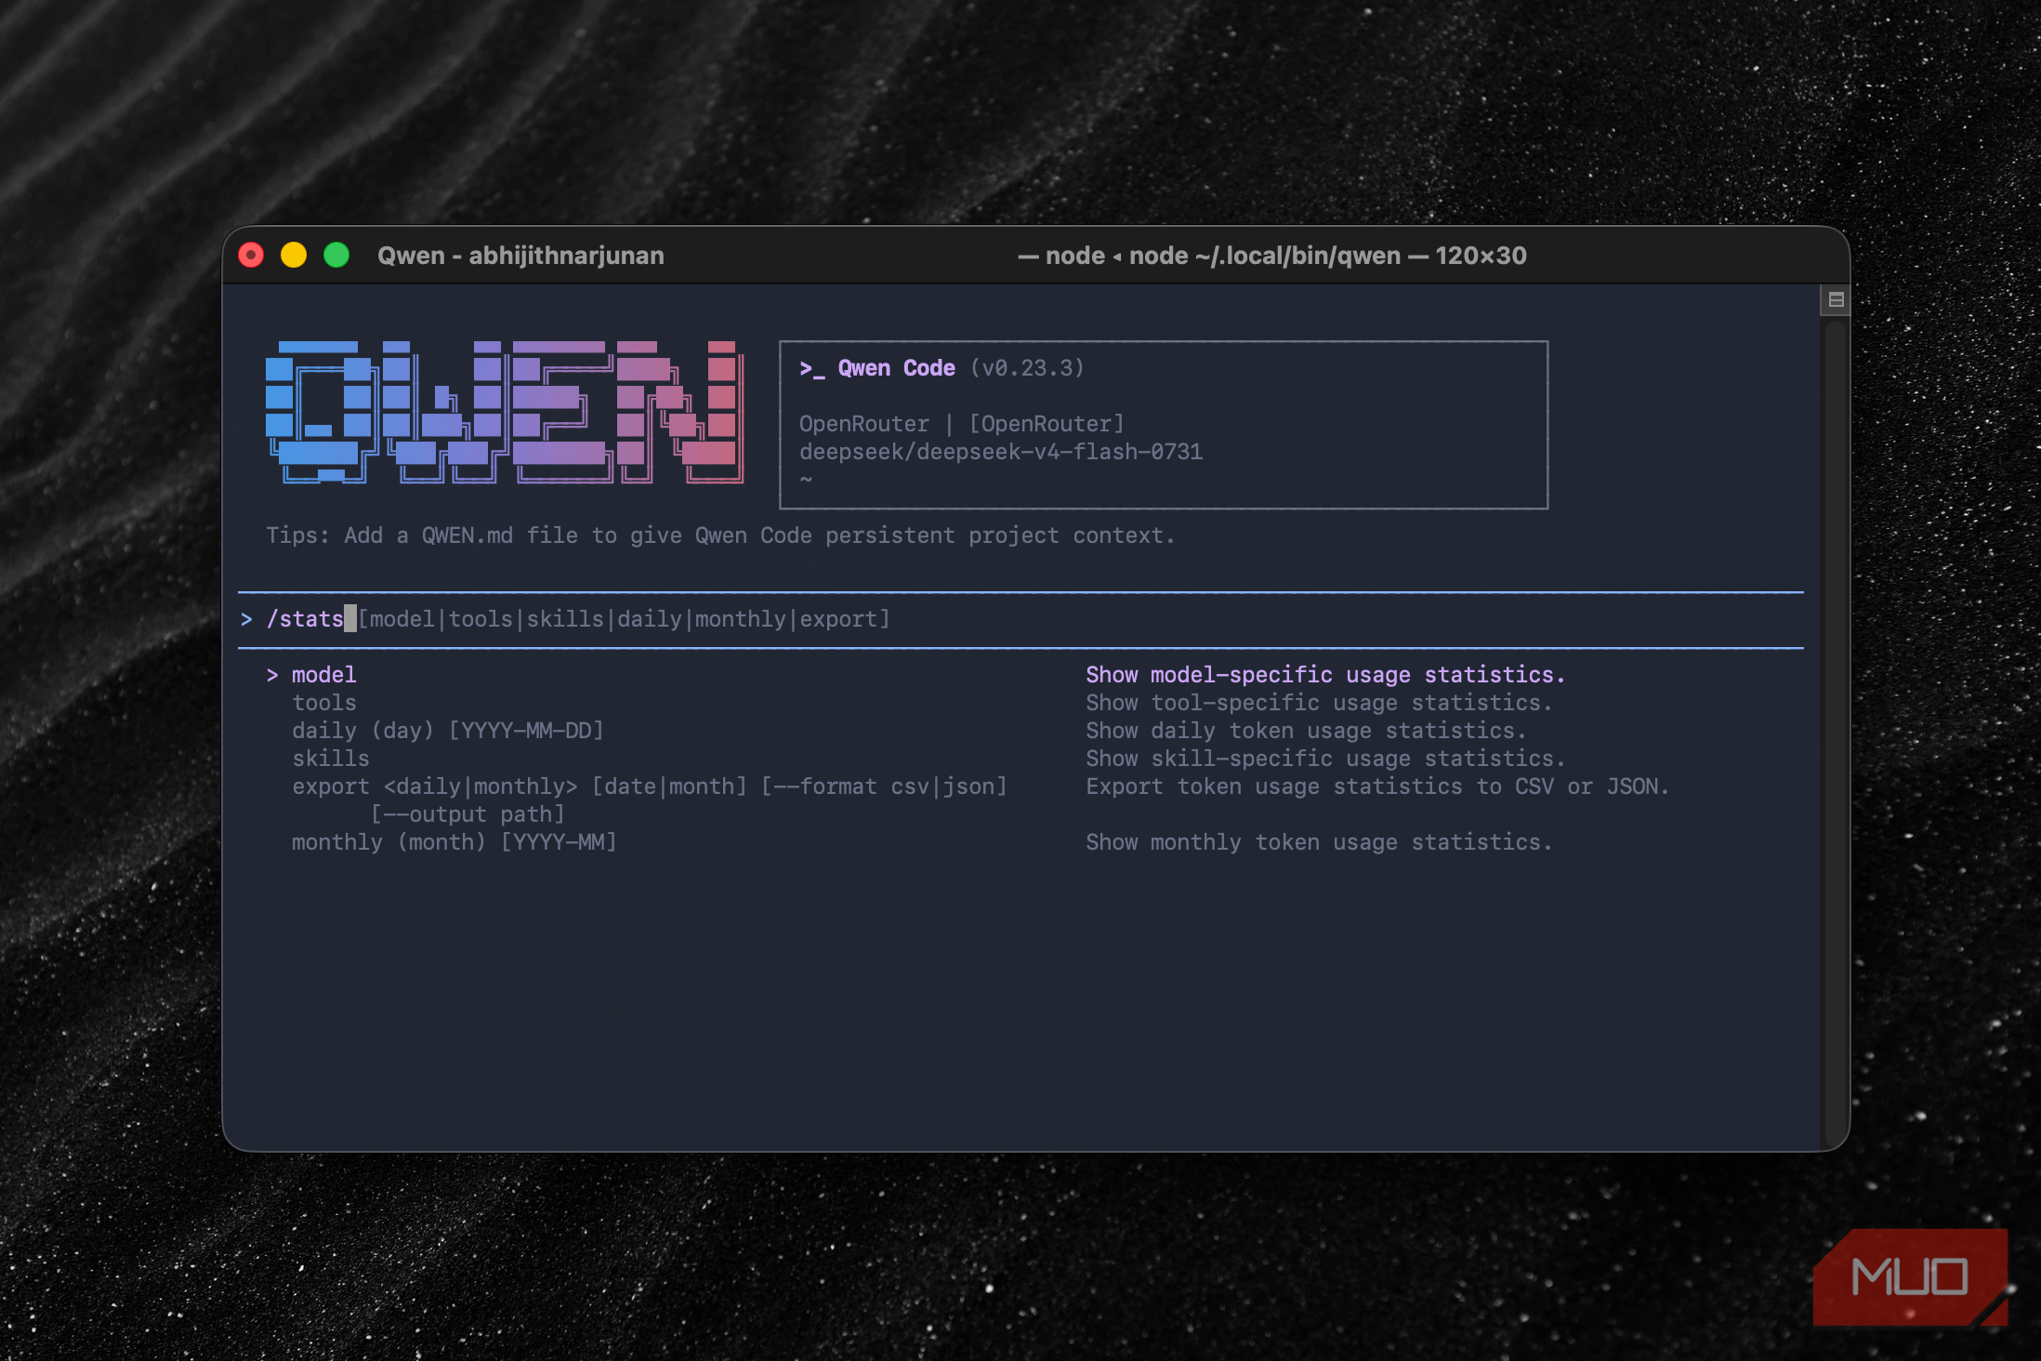Click the '[--output path]' option text

[467, 814]
